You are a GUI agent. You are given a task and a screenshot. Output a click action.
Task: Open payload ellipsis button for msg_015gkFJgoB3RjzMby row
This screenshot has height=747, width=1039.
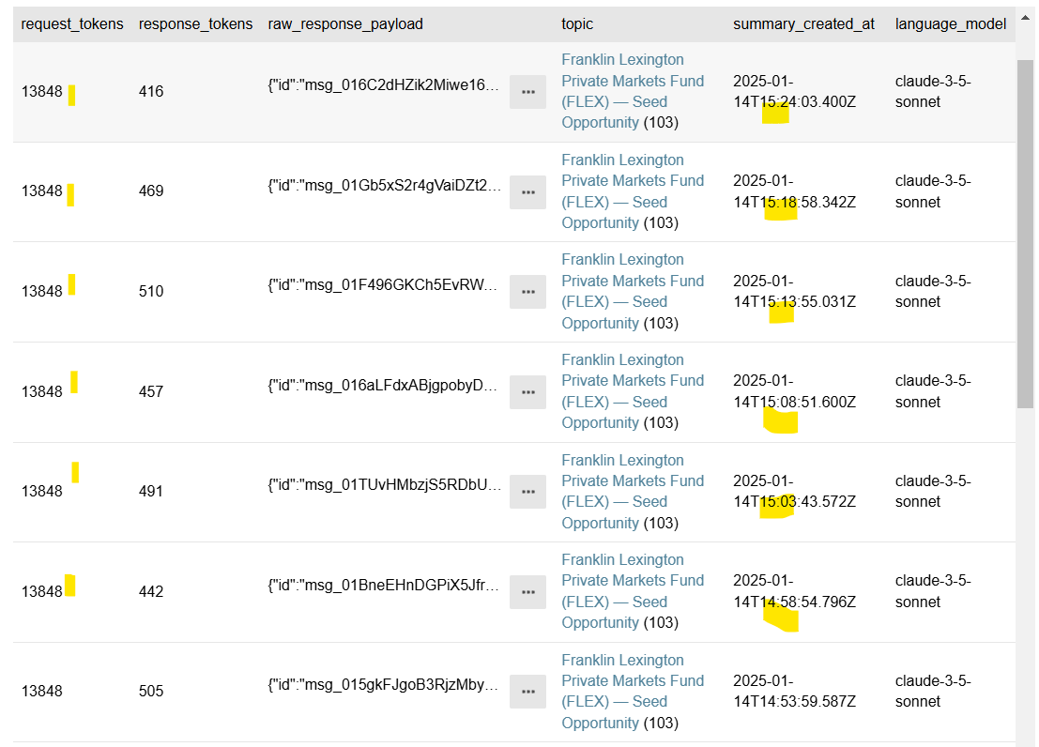coord(527,692)
